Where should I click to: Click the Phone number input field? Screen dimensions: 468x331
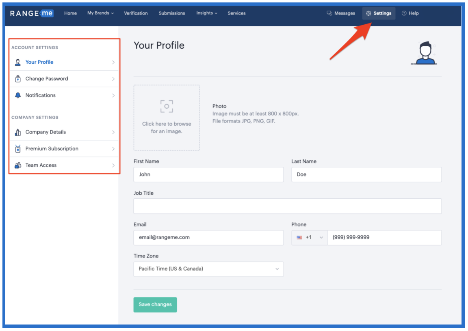384,238
